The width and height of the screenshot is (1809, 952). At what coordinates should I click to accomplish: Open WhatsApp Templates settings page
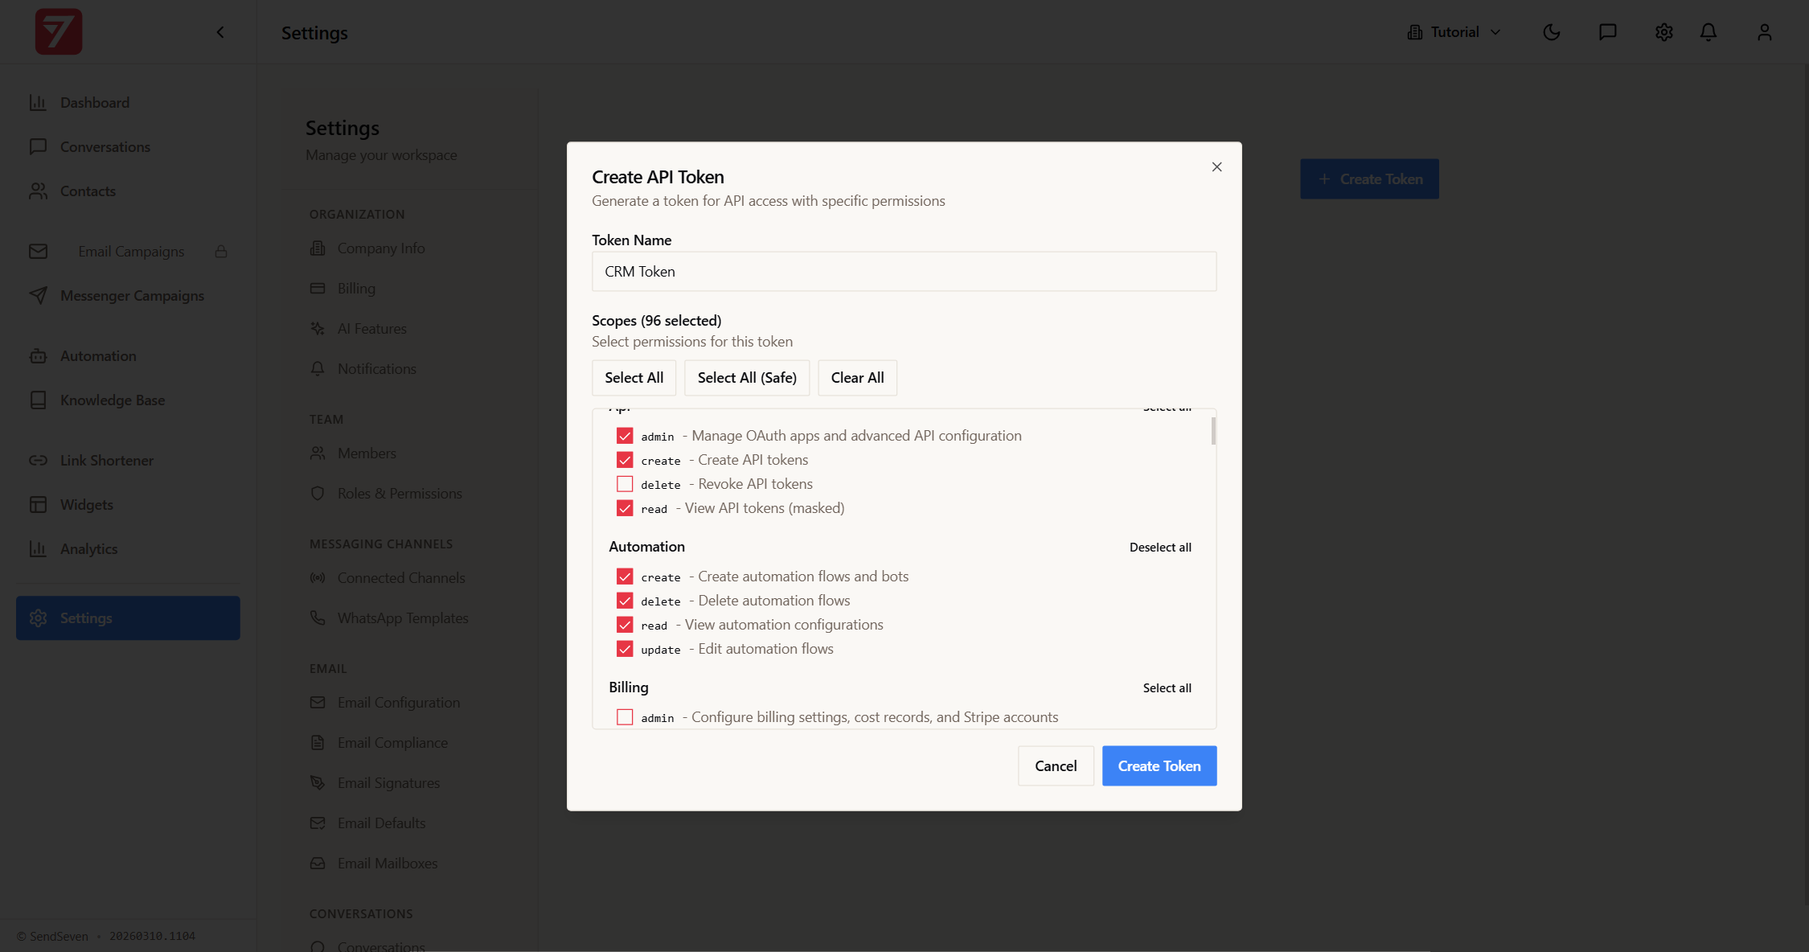point(403,618)
